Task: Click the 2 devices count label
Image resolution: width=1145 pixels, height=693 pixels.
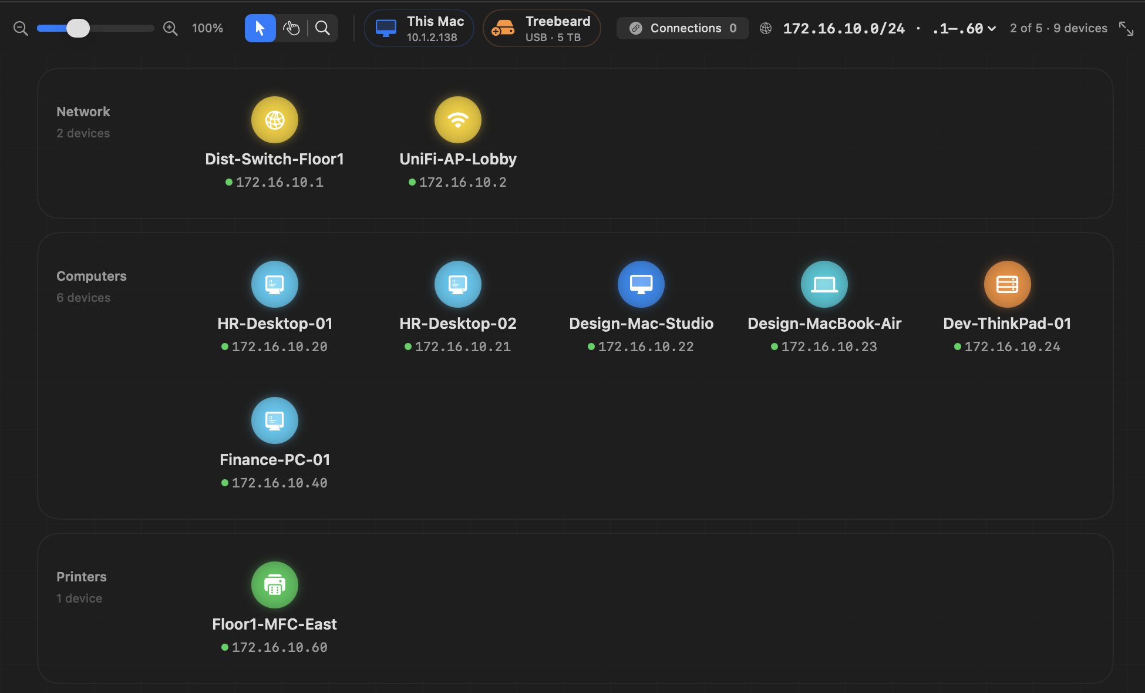Action: click(x=83, y=133)
